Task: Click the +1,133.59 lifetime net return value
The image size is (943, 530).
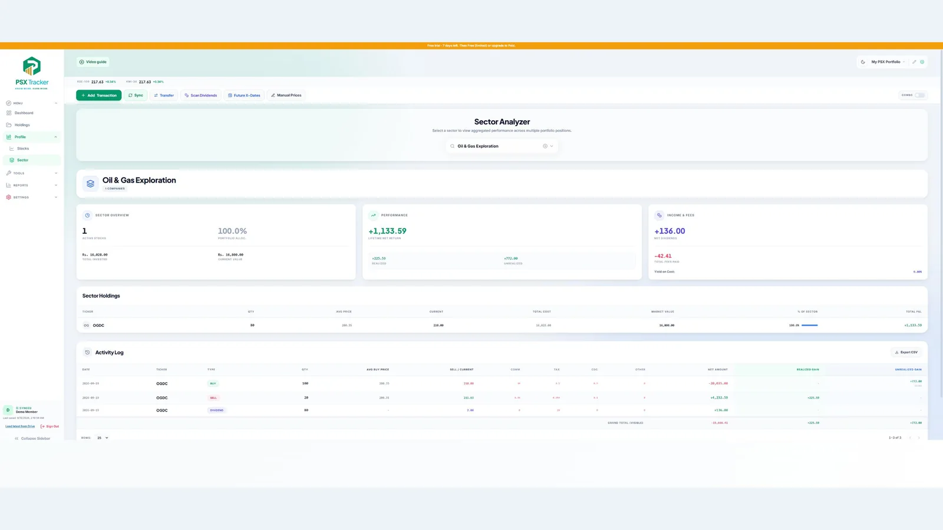Action: (387, 231)
